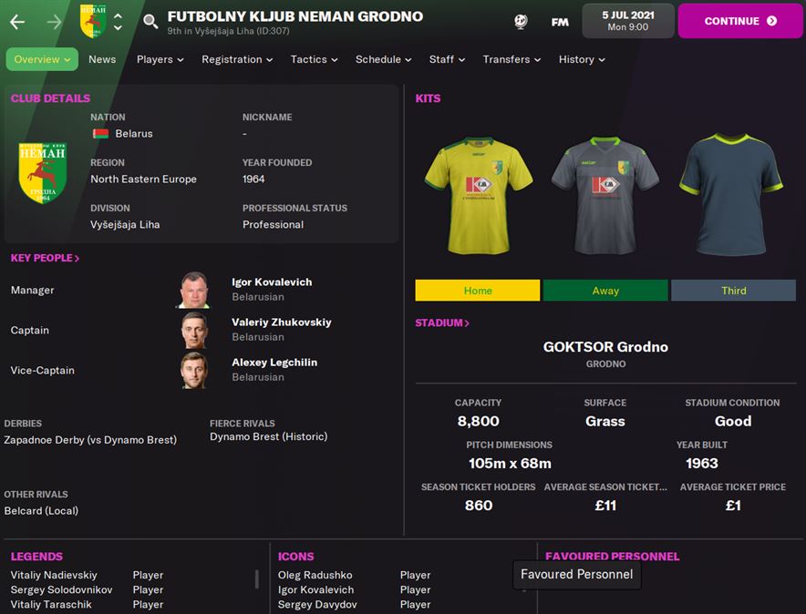The image size is (806, 614).
Task: Open icon Sergey Davydov
Action: pos(317,605)
